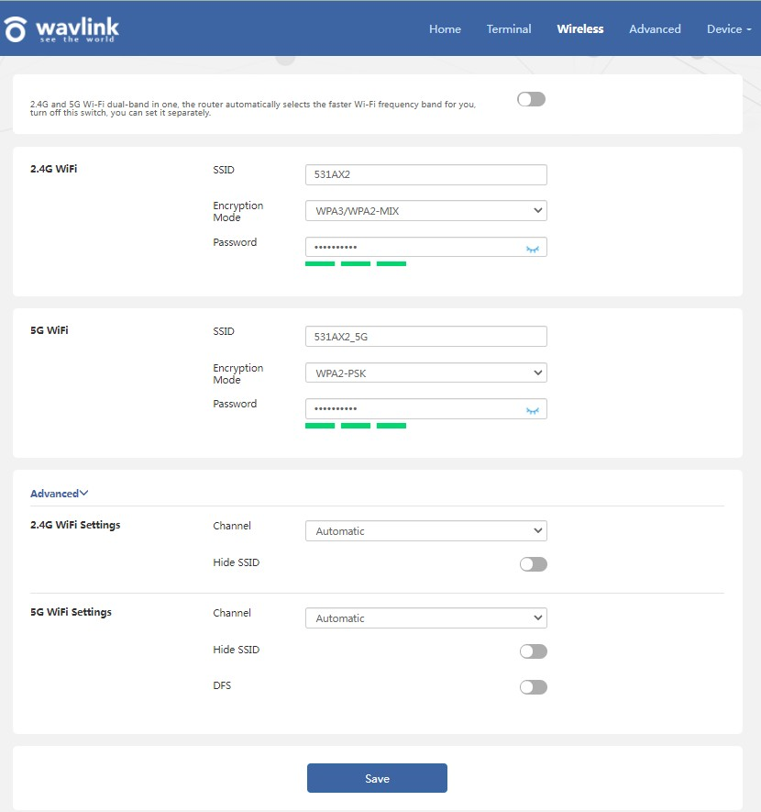Click the Save button

377,778
